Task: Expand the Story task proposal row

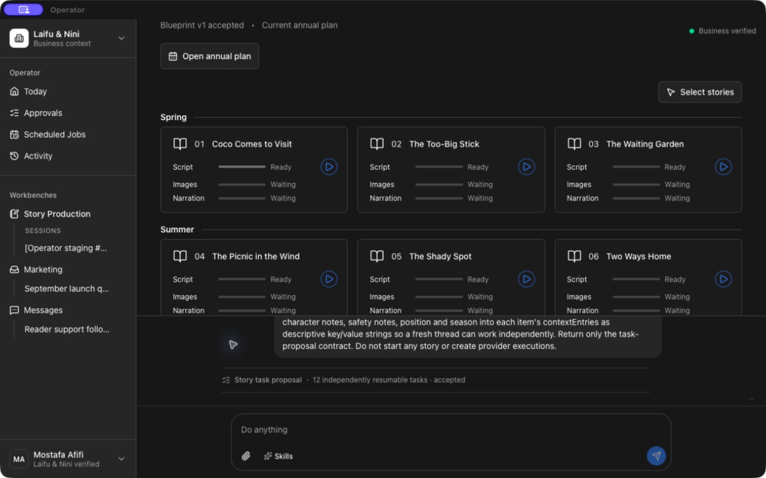Action: [x=435, y=380]
